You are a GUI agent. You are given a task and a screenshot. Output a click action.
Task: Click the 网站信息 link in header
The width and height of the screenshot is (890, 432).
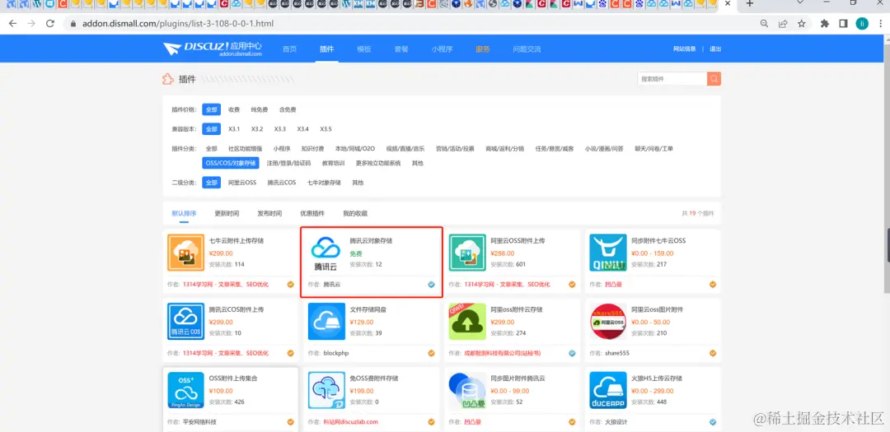point(685,49)
